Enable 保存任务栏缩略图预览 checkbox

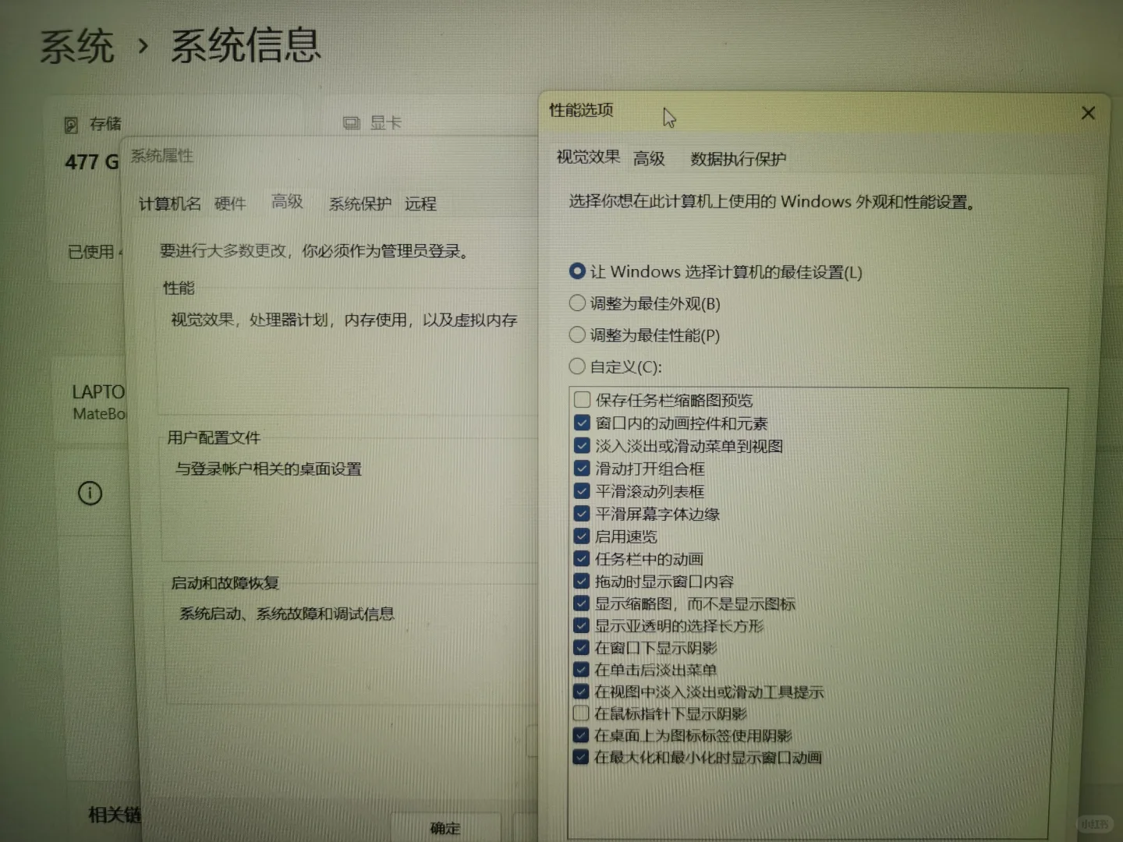coord(581,399)
